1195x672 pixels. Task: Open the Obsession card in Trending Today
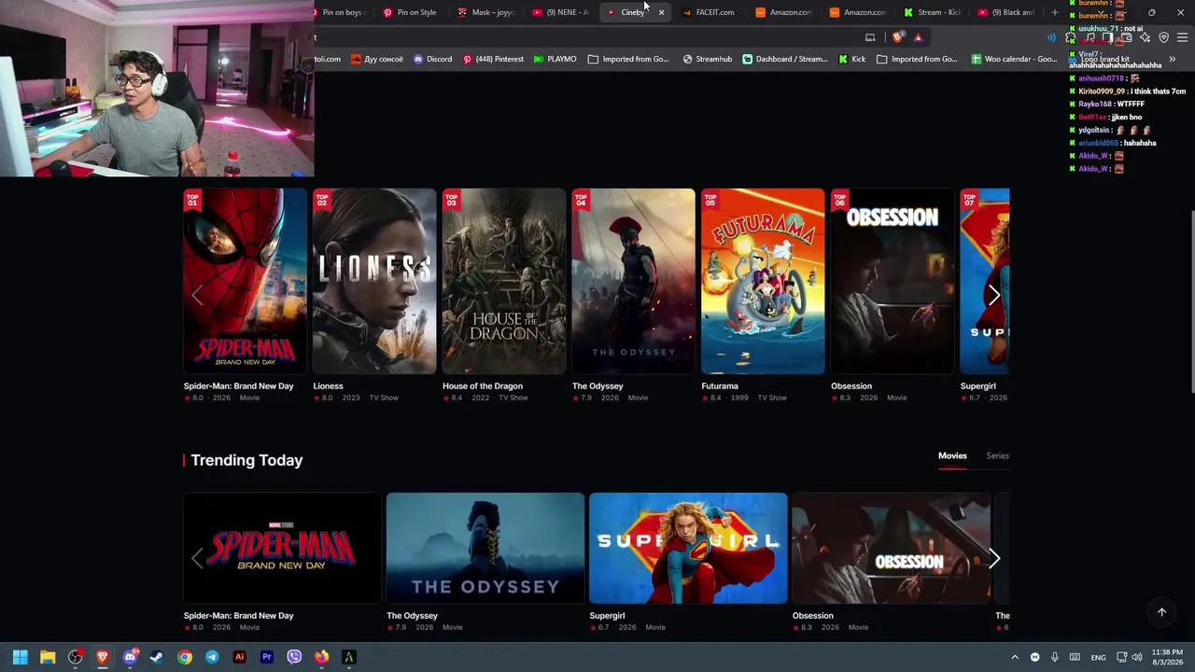pos(892,548)
